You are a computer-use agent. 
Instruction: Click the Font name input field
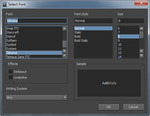pyautogui.click(x=36, y=21)
